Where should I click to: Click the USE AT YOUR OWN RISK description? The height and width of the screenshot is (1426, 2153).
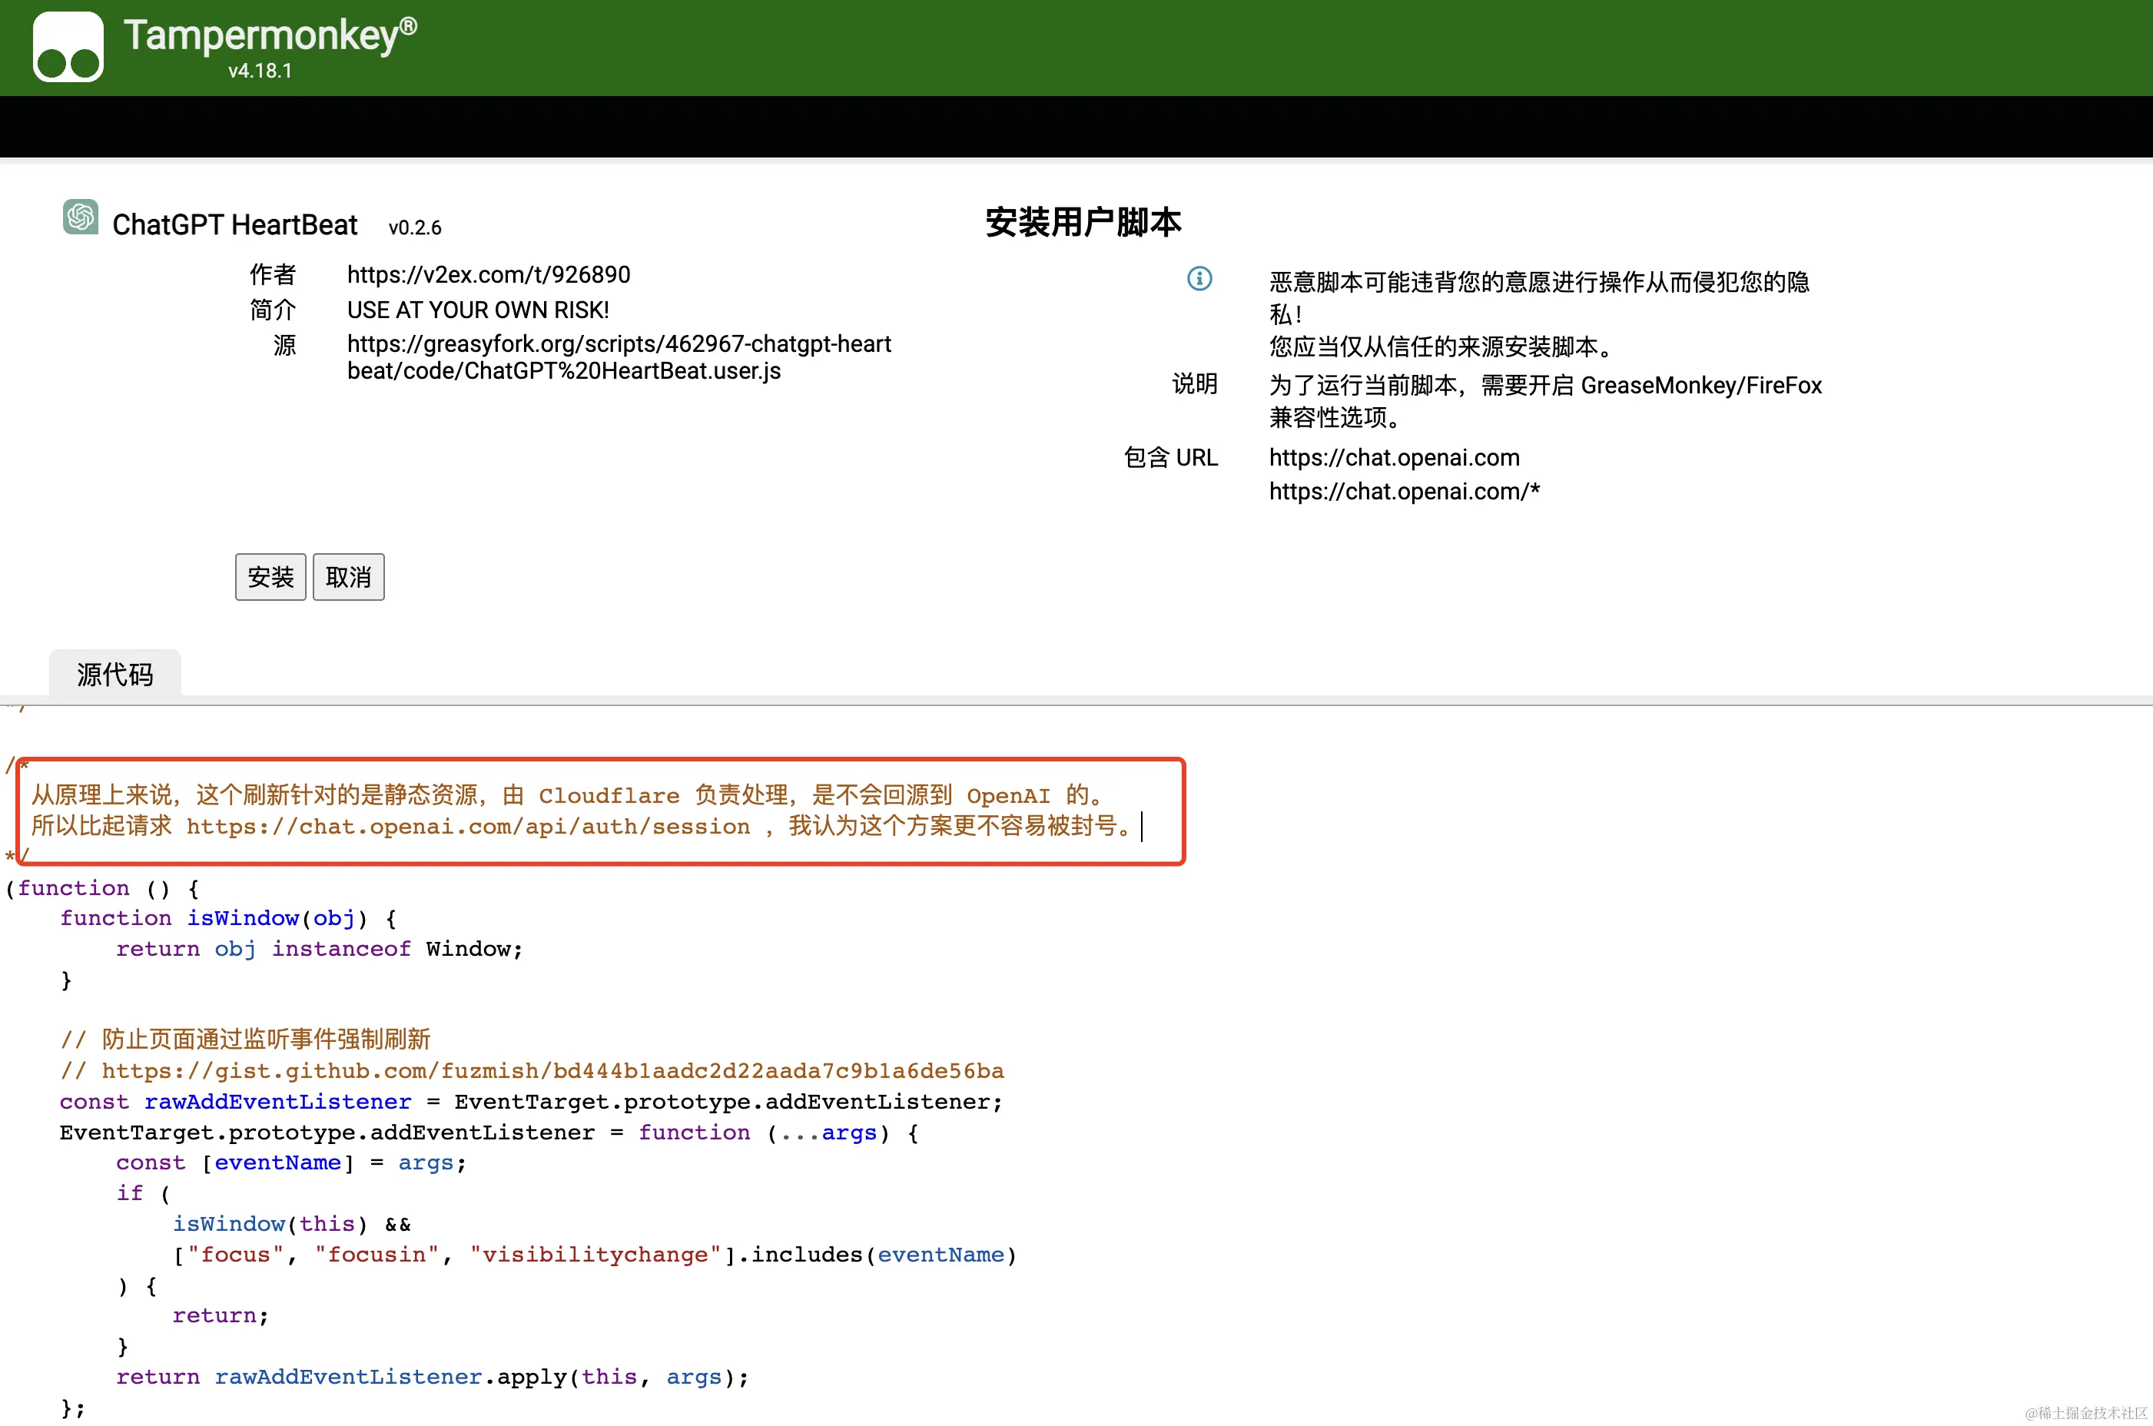(x=477, y=310)
